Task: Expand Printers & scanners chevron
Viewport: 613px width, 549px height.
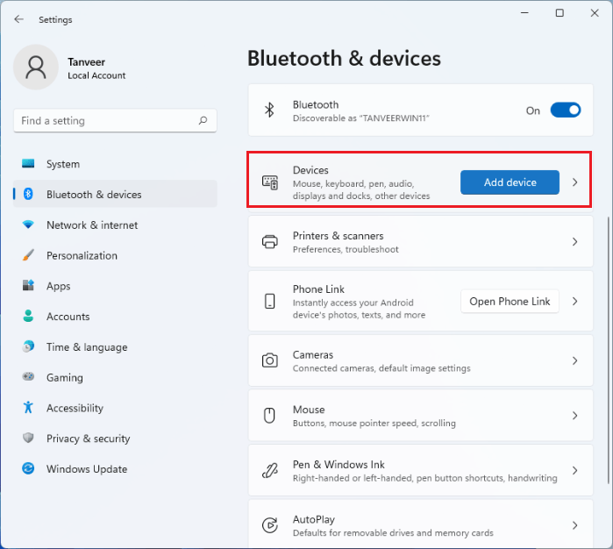Action: point(574,242)
